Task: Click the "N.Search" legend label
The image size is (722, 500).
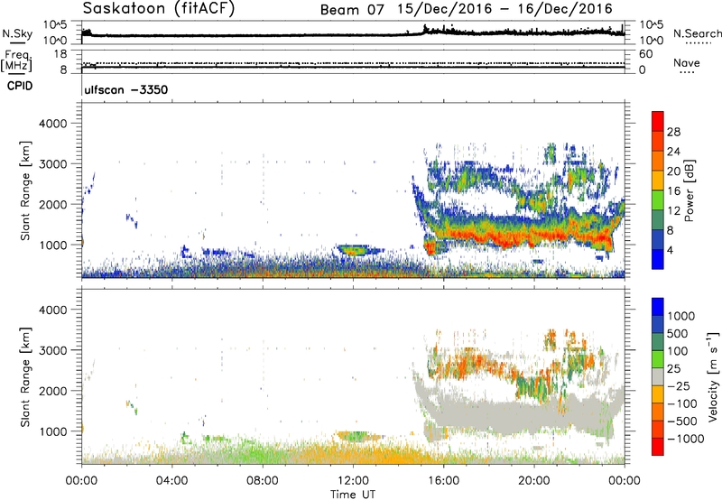Action: coord(697,33)
